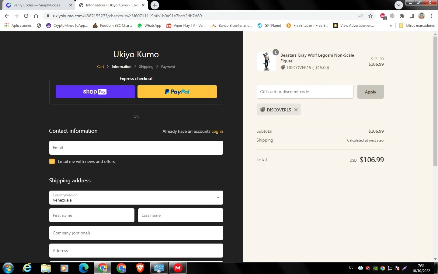Open GPTPlanet bookmark
This screenshot has height=274, width=438.
click(269, 26)
